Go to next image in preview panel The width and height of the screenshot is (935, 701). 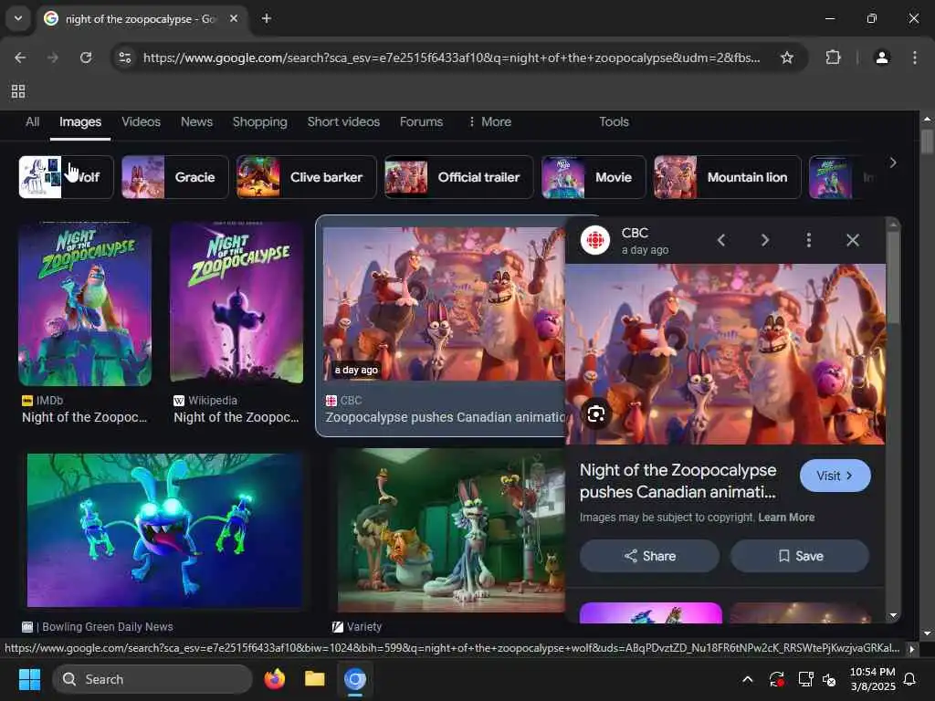(765, 240)
